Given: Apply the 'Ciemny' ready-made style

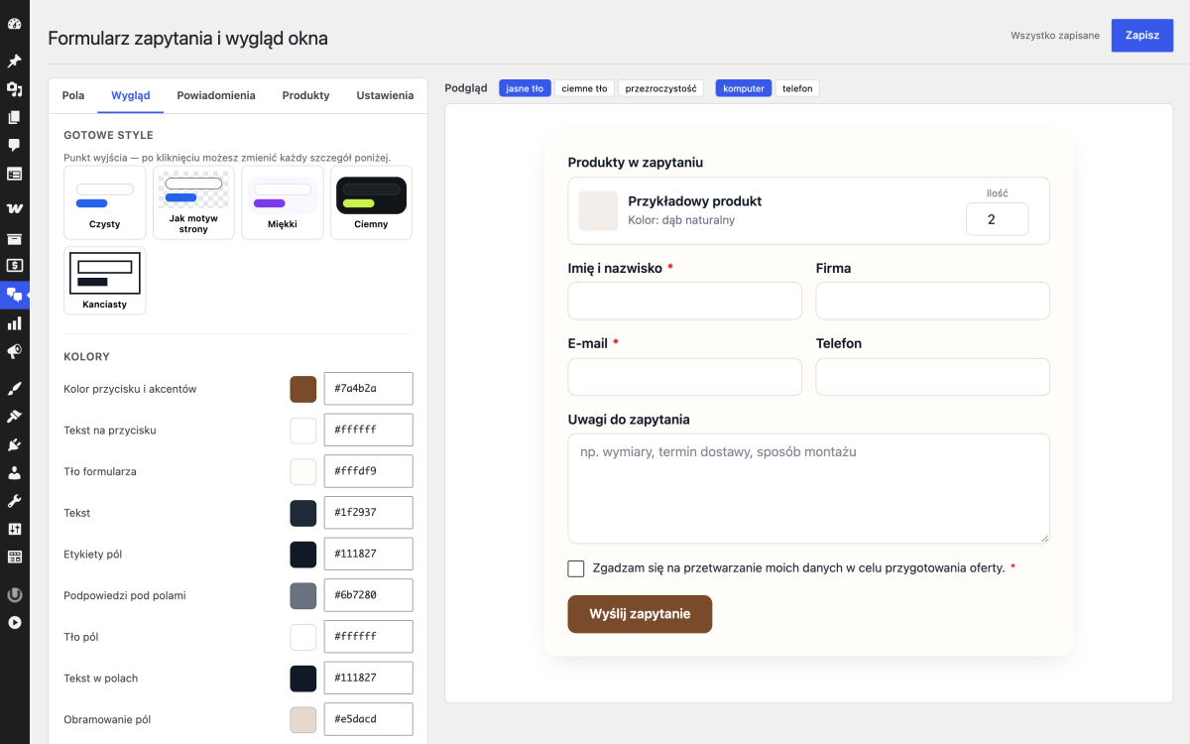Looking at the screenshot, I should point(371,202).
